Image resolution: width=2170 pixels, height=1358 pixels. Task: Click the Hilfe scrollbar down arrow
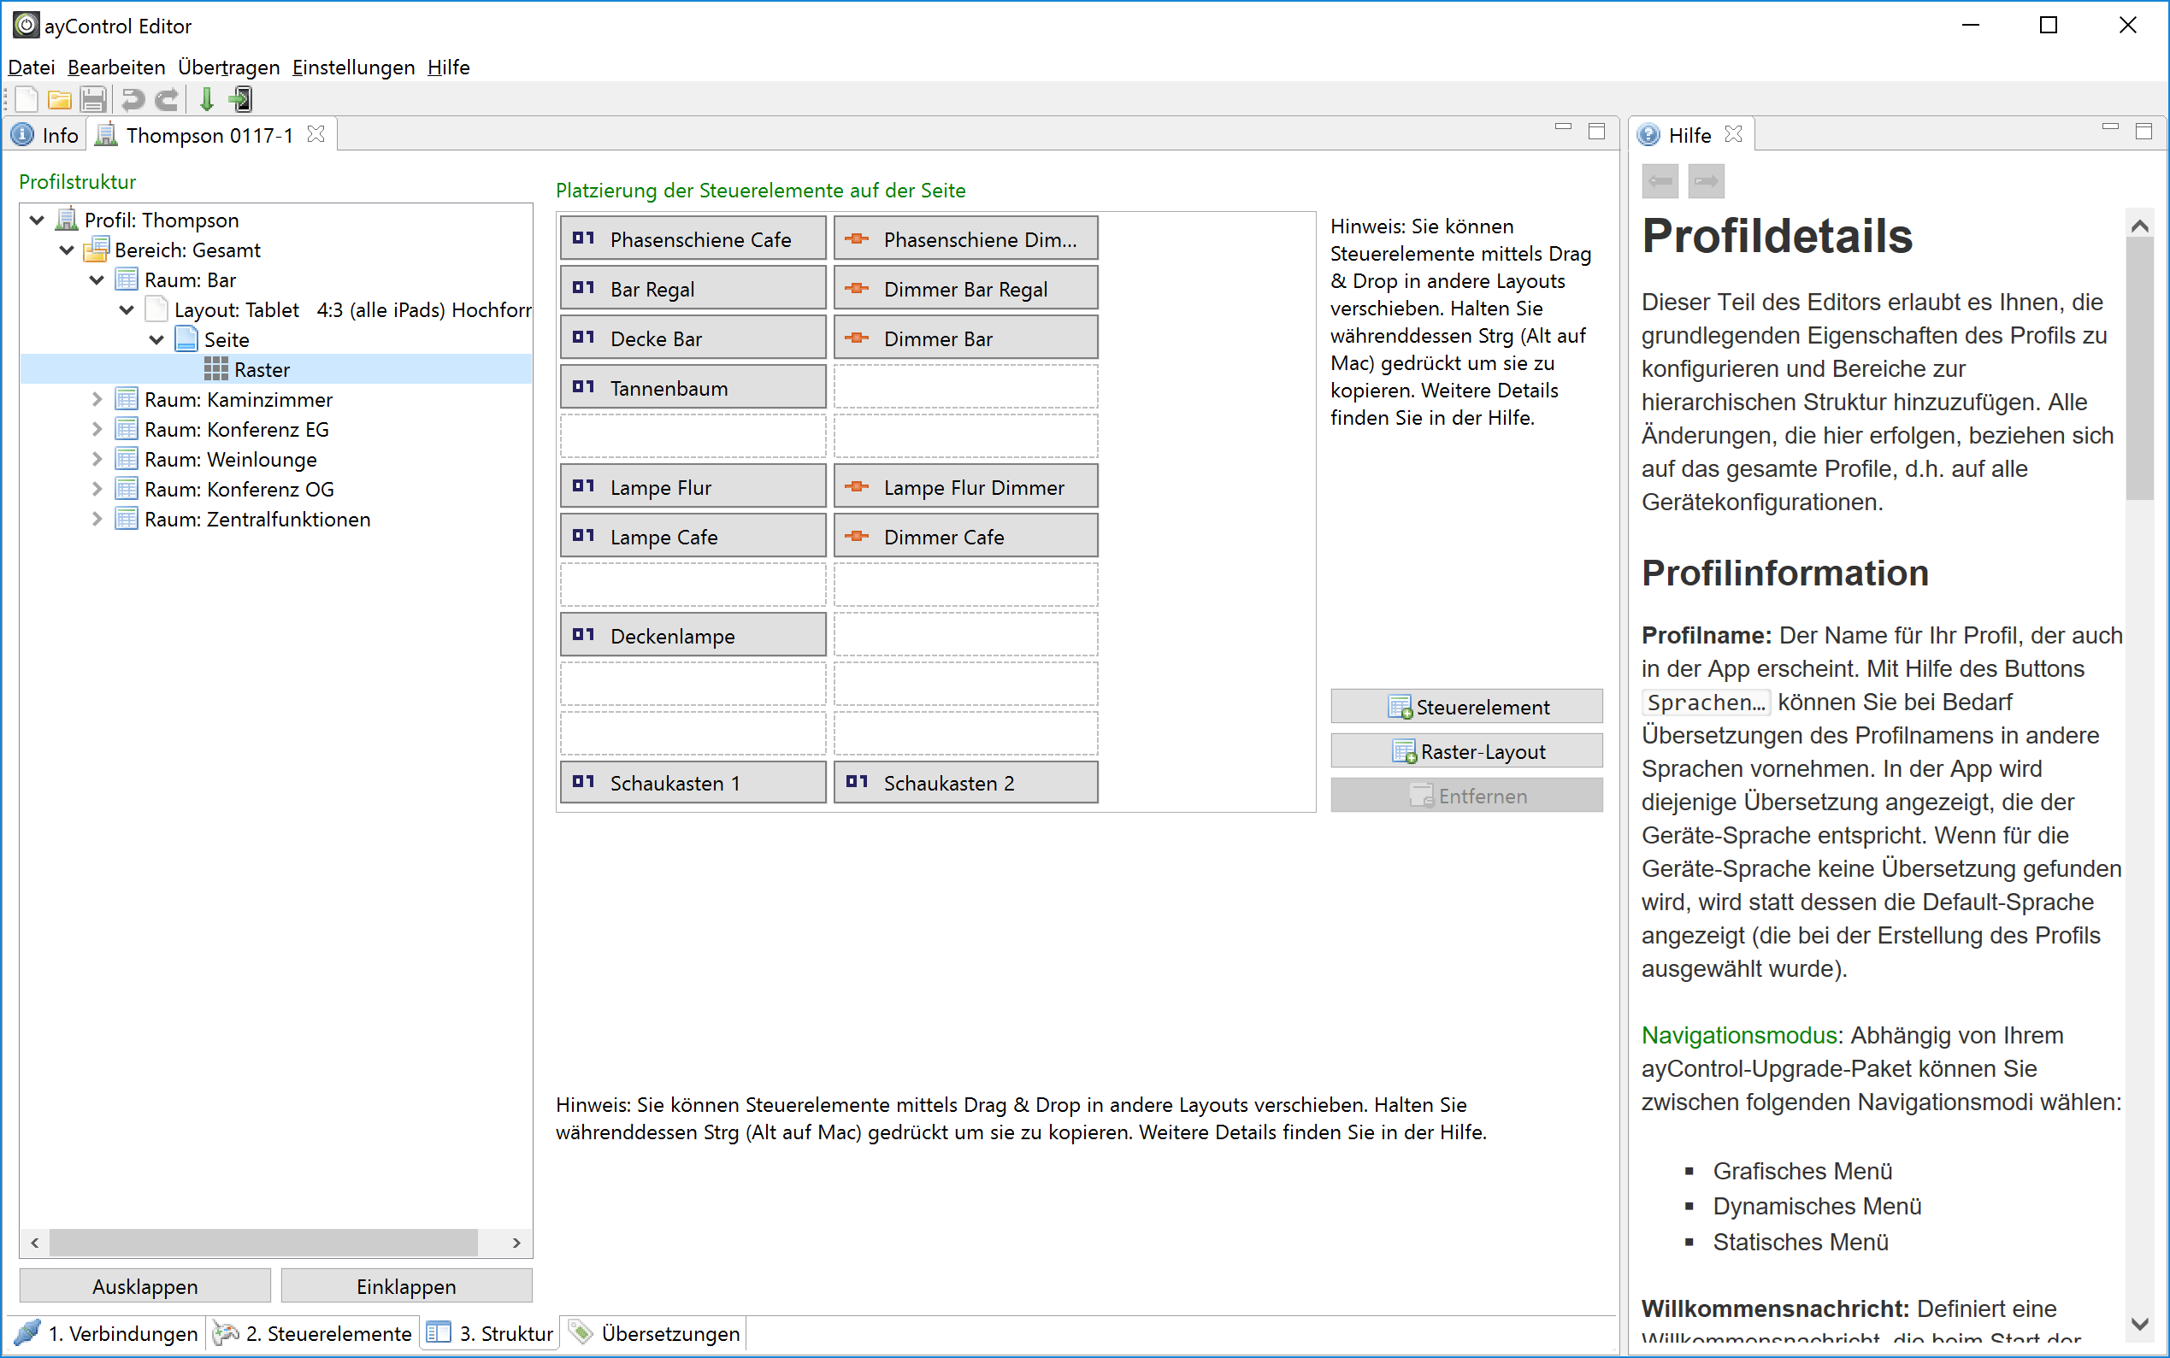pyautogui.click(x=2139, y=1322)
